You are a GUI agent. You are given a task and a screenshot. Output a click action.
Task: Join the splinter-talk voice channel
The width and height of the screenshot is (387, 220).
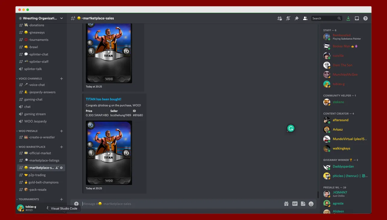tap(41, 69)
